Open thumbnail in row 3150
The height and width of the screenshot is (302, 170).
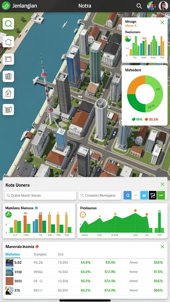pyautogui.click(x=9, y=272)
